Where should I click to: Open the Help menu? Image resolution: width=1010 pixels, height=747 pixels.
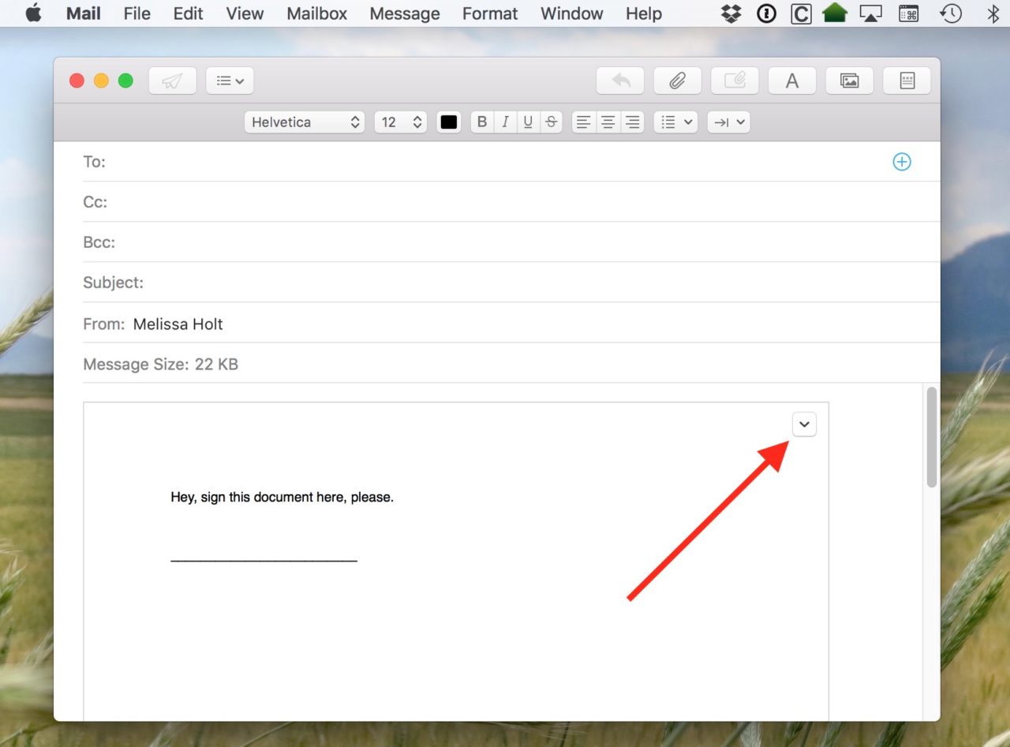(644, 13)
